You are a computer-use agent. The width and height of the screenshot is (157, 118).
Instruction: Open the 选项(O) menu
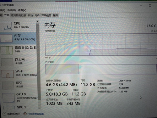click(11, 10)
